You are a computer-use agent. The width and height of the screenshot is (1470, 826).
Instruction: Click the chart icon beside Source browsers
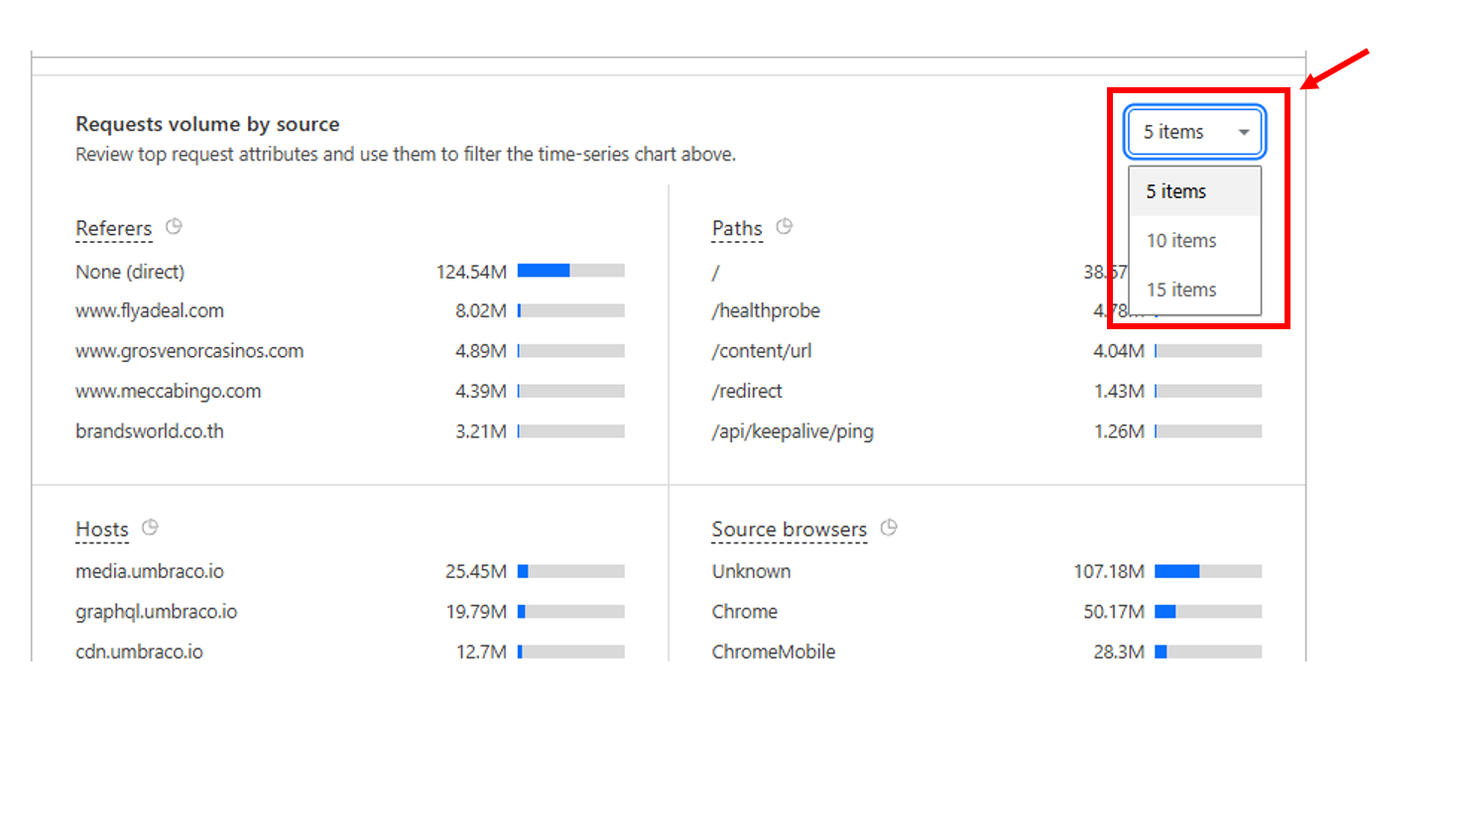pyautogui.click(x=889, y=528)
